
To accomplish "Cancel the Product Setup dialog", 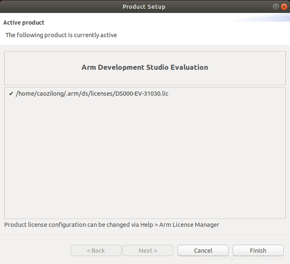I will coord(203,251).
